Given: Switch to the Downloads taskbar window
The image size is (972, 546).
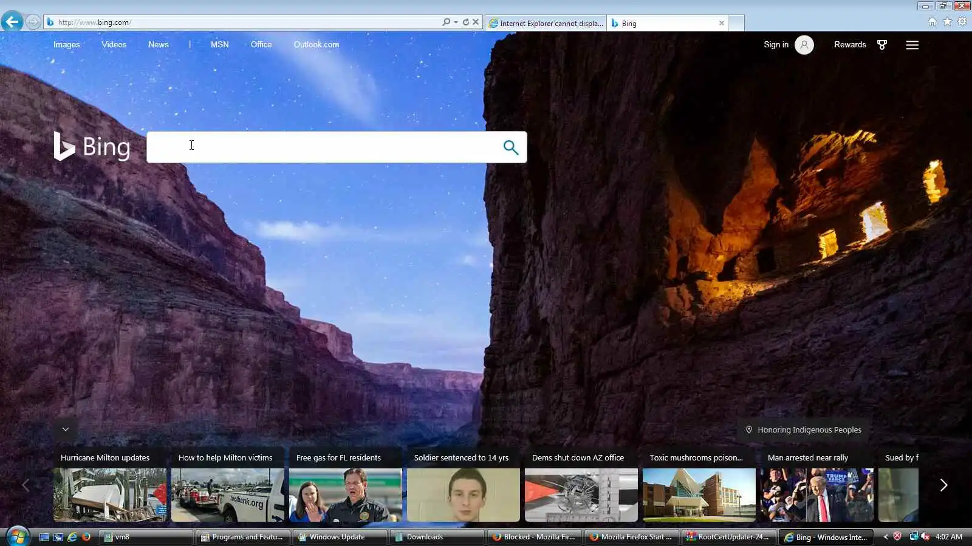Looking at the screenshot, I should click(437, 537).
